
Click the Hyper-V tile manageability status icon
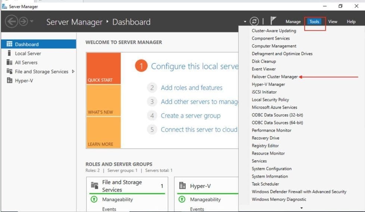182,200
